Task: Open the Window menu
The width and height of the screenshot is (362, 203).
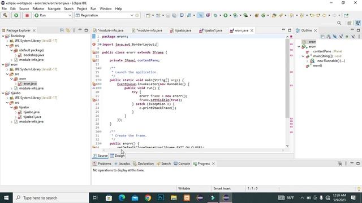Action: tap(106, 9)
